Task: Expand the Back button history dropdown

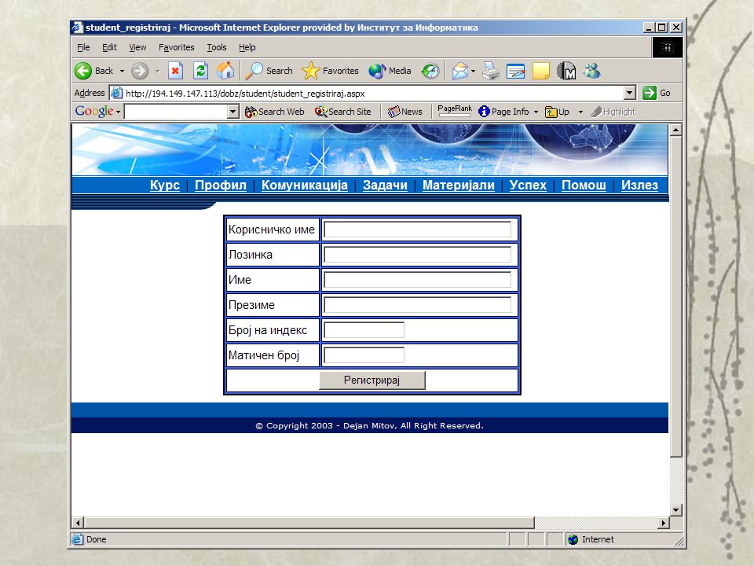Action: click(x=123, y=72)
